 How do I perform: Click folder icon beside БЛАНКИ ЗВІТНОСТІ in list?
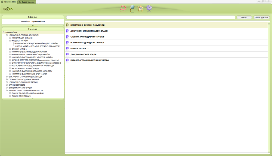[x=68, y=48]
